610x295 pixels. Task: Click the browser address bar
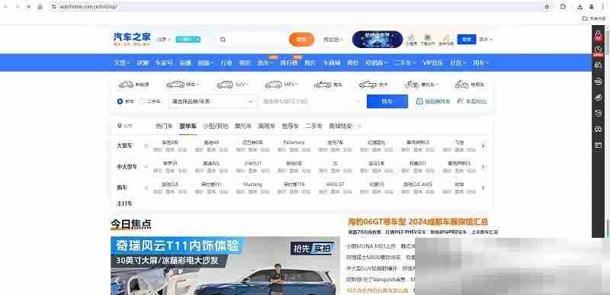296,7
